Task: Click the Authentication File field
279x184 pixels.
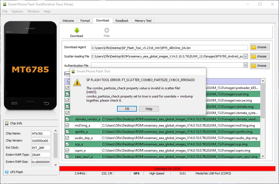Action: (x=167, y=65)
